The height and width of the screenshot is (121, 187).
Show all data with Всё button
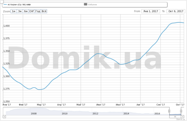[44, 11]
